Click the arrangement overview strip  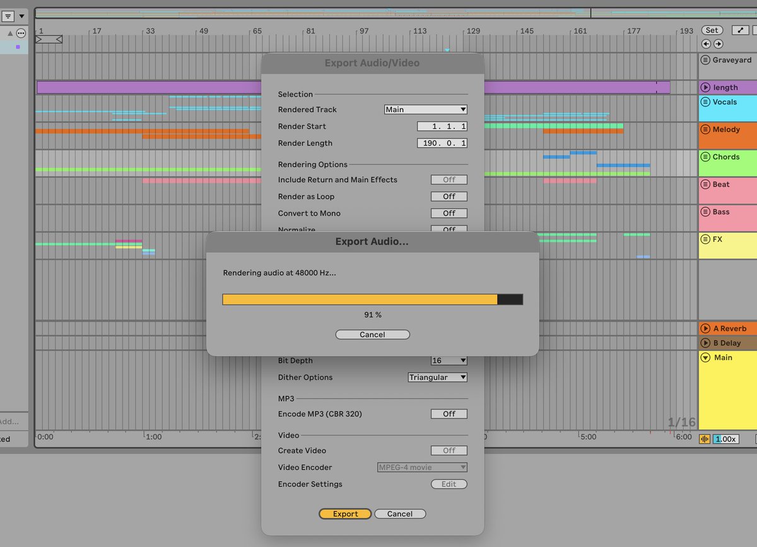[x=396, y=13]
